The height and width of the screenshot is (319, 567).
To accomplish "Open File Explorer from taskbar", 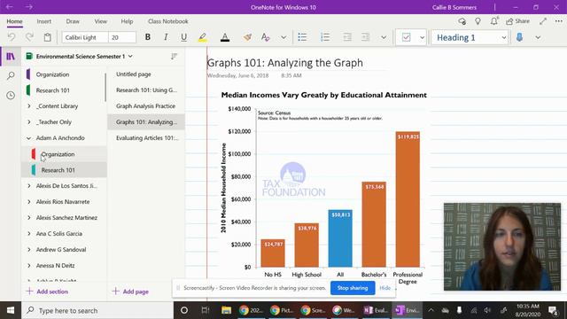I will (x=227, y=310).
